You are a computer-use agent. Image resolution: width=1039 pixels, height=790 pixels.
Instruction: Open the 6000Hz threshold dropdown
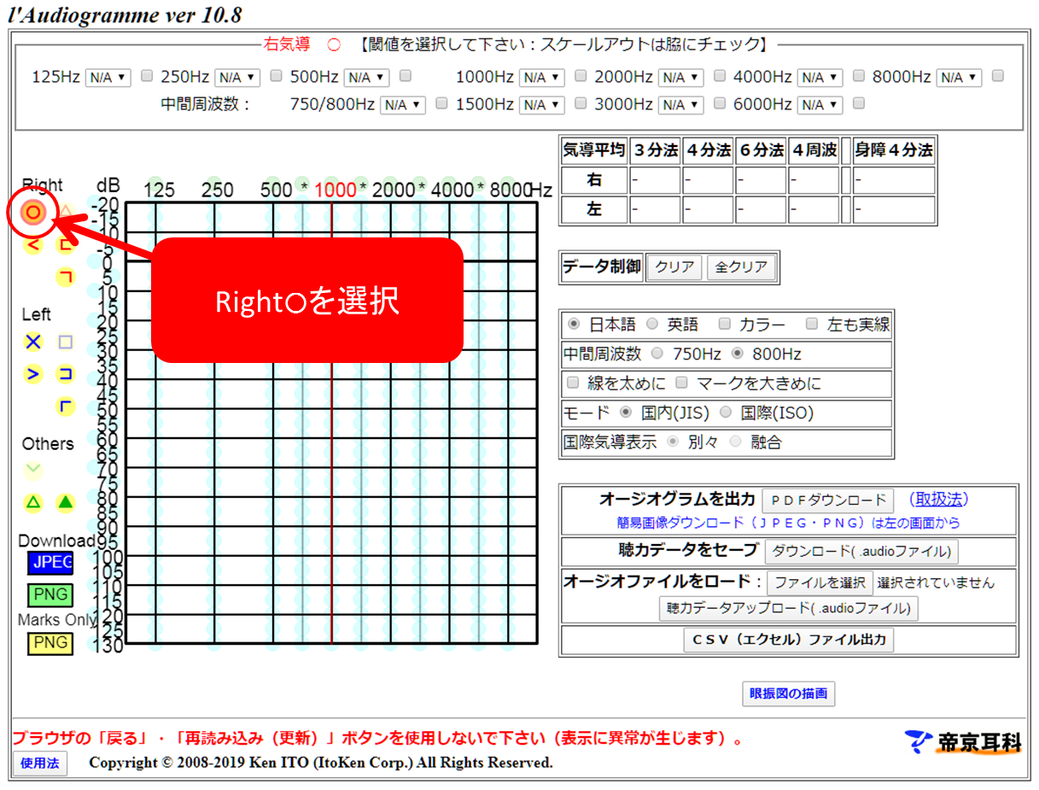tap(820, 104)
